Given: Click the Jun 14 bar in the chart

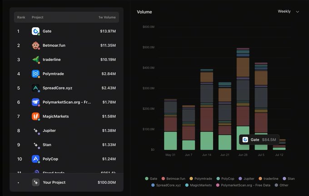Looking at the screenshot, I should [x=207, y=109].
